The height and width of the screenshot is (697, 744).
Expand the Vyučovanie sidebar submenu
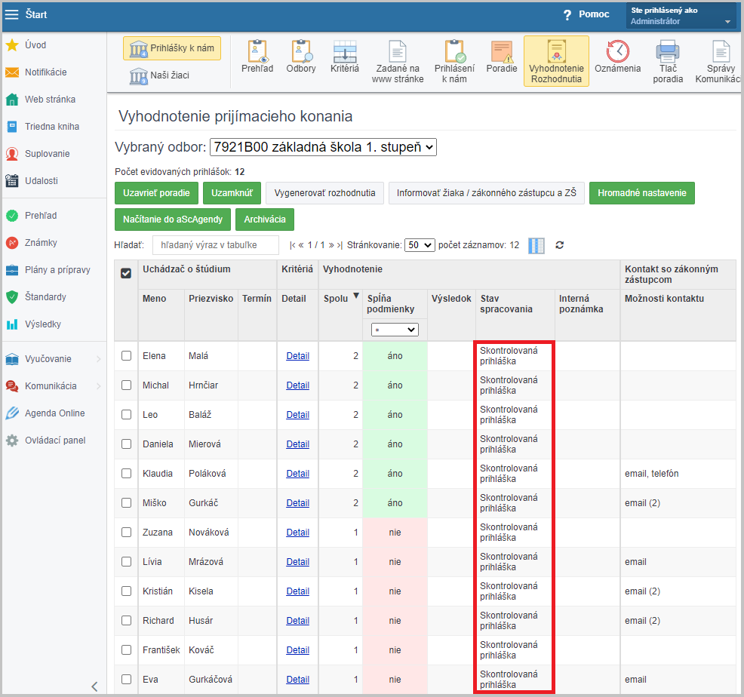99,359
